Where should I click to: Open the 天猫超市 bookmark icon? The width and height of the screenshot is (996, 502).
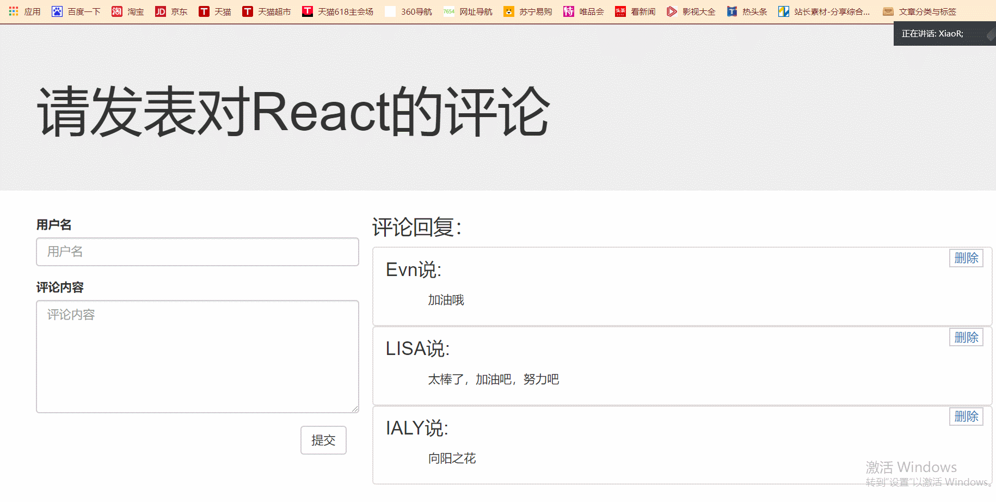(247, 11)
